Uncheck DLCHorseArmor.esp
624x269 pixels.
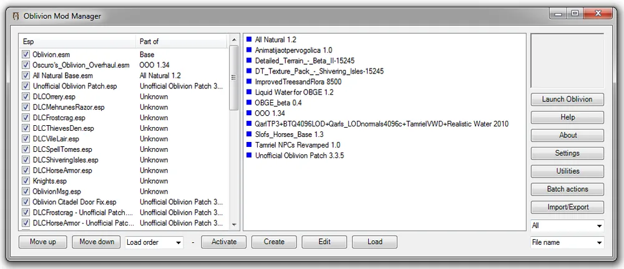tap(26, 170)
